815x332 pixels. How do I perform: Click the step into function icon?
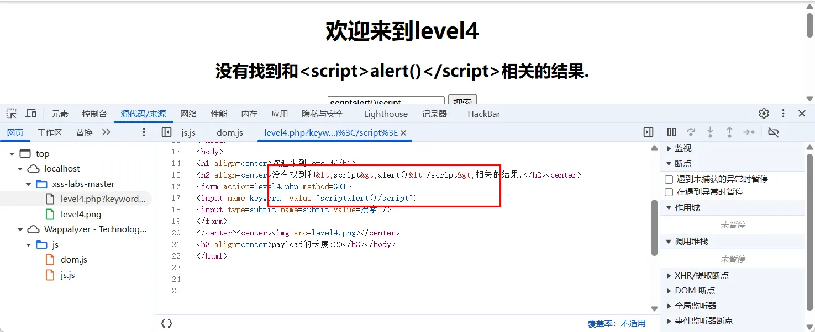(x=710, y=132)
